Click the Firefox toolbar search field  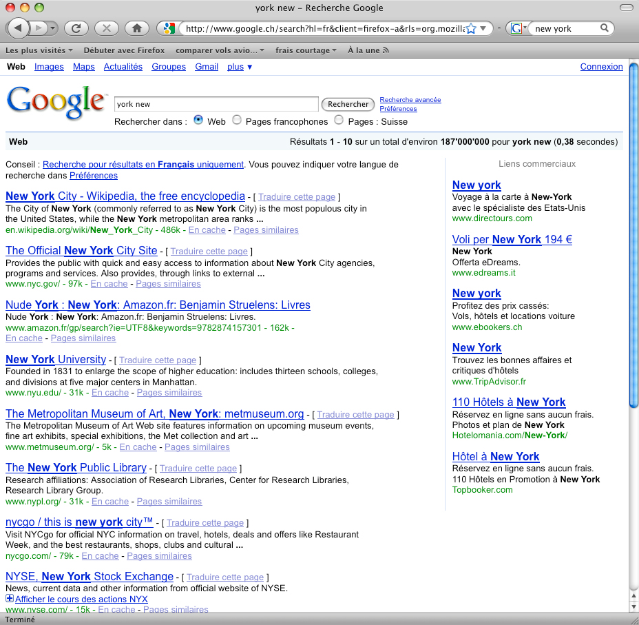pos(565,28)
